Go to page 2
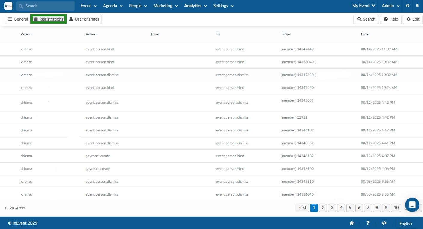 pyautogui.click(x=323, y=208)
